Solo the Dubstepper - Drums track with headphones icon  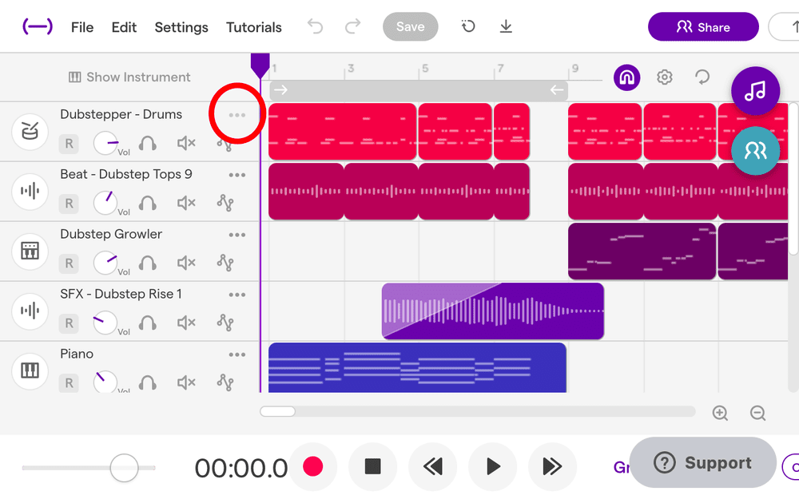tap(145, 143)
